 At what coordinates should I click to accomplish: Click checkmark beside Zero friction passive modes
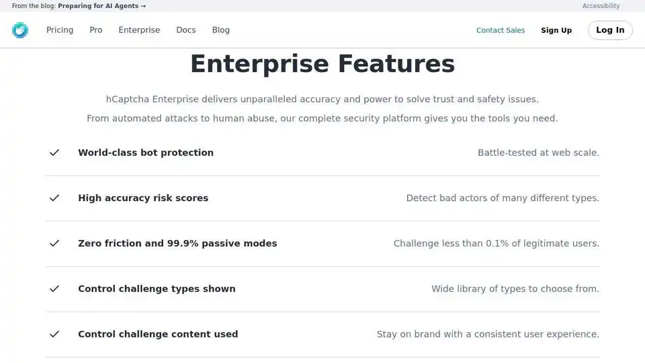54,243
